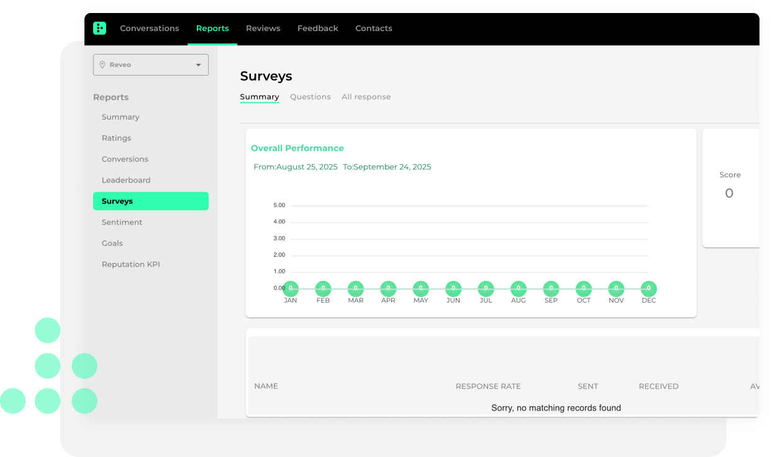This screenshot has width=775, height=457.
Task: Click the AUG data point on chart
Action: coord(519,288)
